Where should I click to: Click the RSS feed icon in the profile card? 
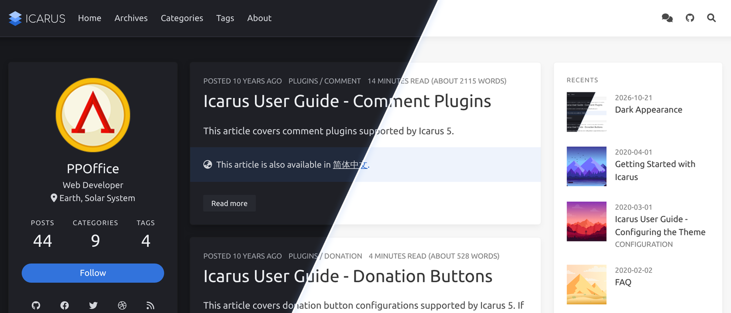[150, 305]
